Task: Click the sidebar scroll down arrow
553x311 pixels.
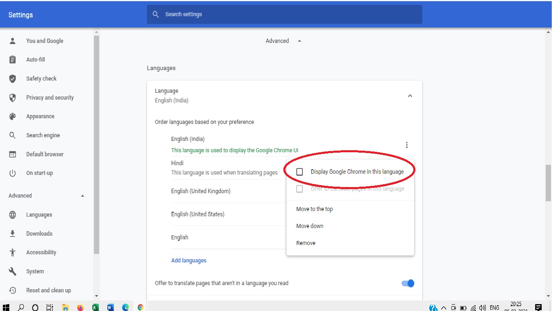Action: click(96, 296)
